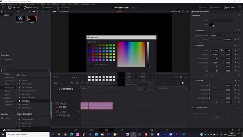Screen dimensions: 243x137
Task: Click the color spectrum field in dialog
Action: click(x=131, y=54)
